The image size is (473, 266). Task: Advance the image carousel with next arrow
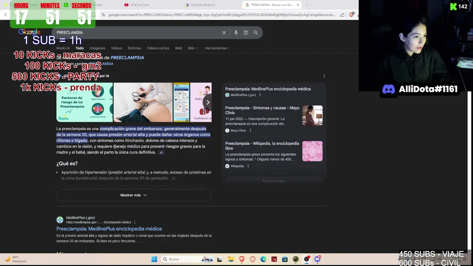pyautogui.click(x=208, y=102)
